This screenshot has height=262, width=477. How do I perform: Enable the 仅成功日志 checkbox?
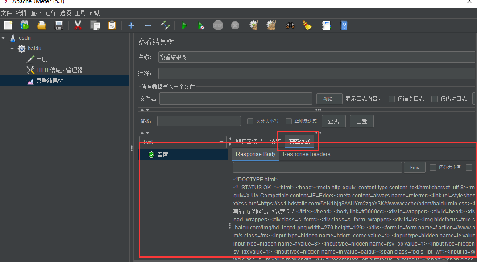(x=435, y=99)
